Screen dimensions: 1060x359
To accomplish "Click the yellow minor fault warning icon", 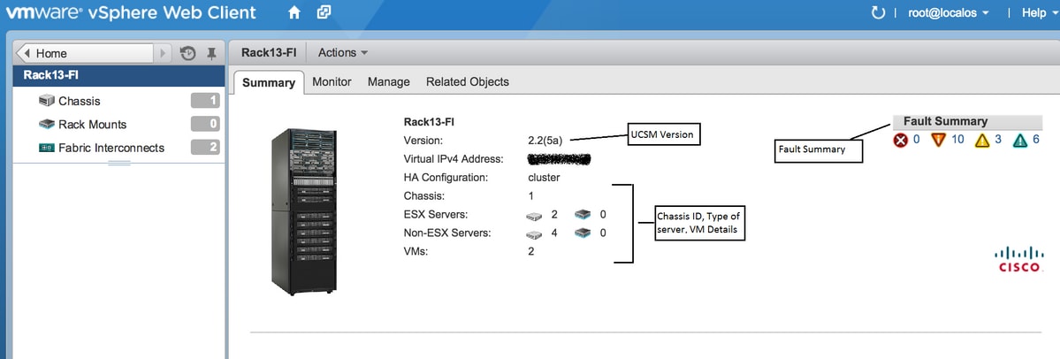I will [981, 140].
